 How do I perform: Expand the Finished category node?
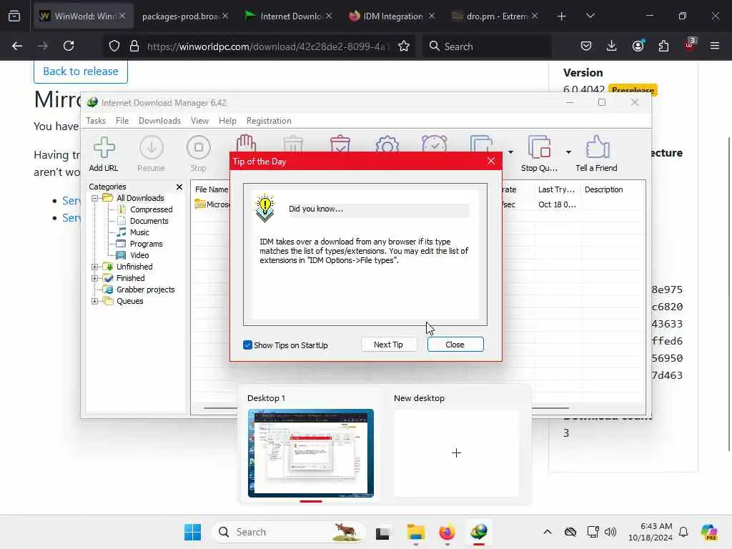pyautogui.click(x=95, y=278)
